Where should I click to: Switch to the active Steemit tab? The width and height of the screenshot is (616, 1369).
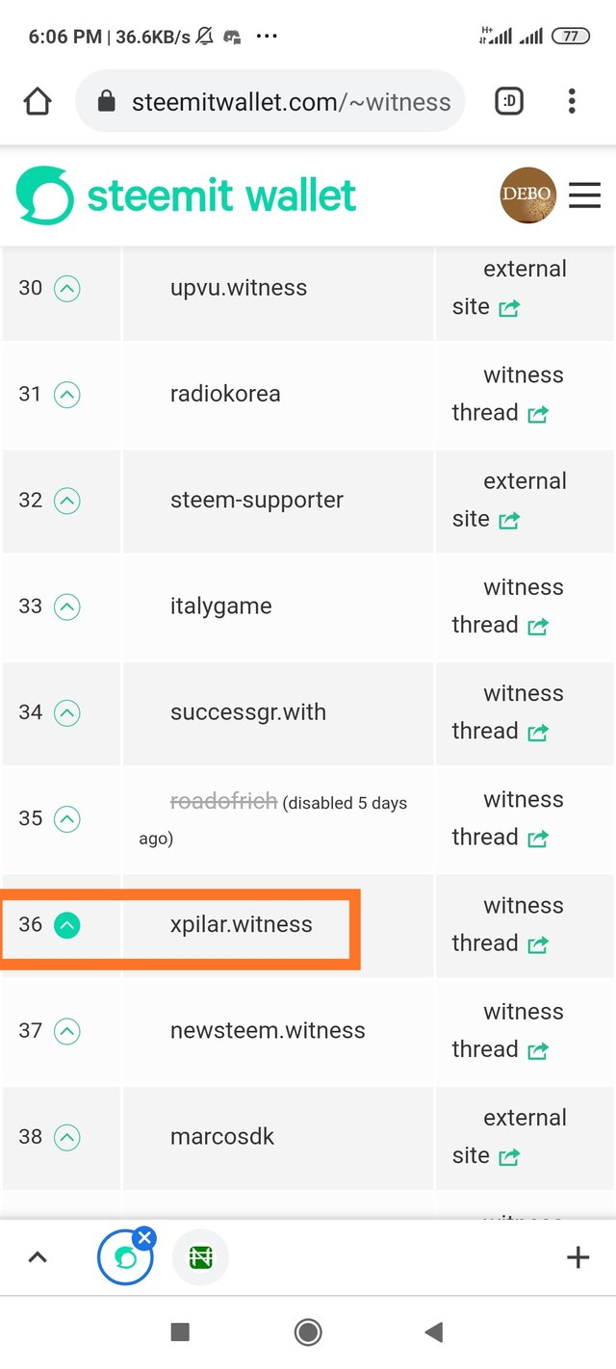coord(125,1257)
